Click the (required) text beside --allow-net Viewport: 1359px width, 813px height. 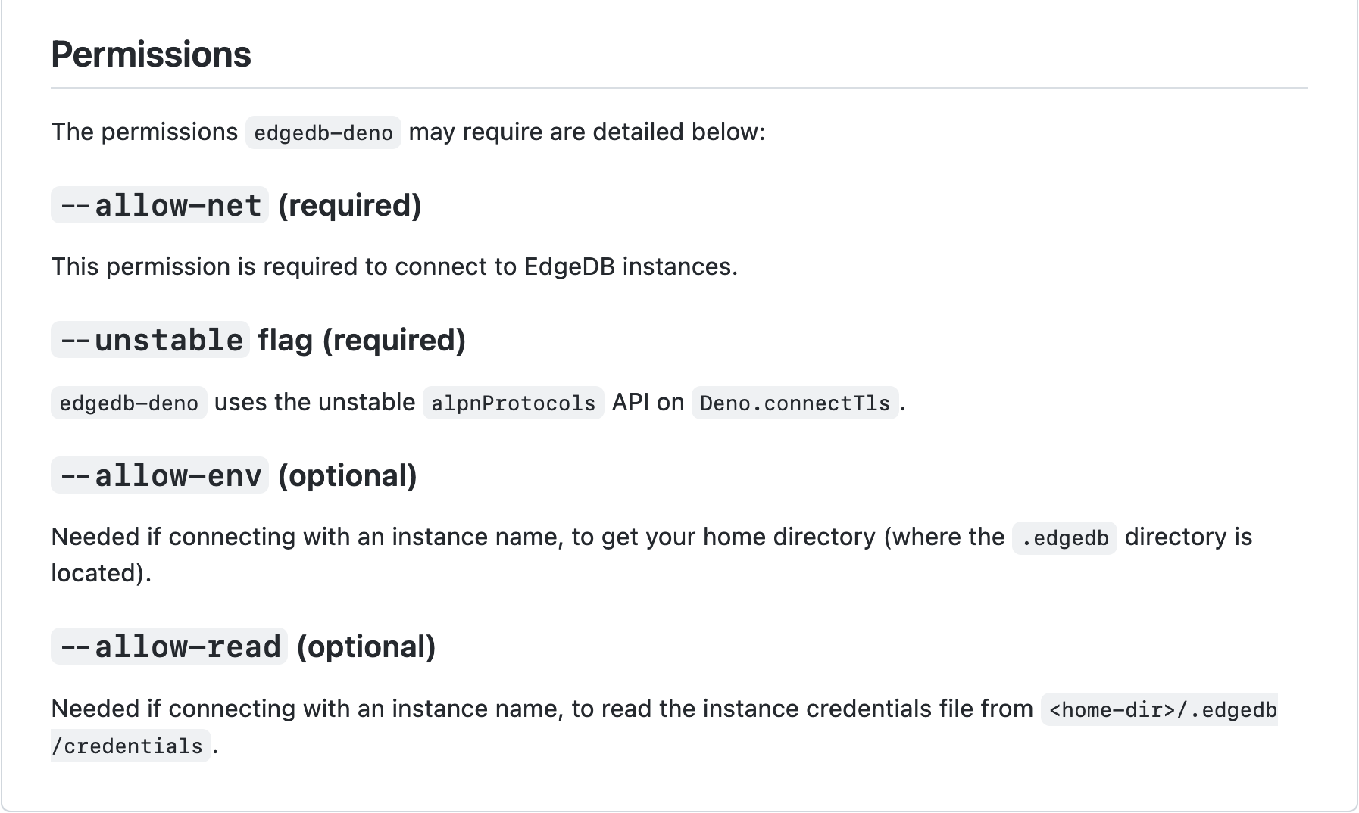coord(349,205)
